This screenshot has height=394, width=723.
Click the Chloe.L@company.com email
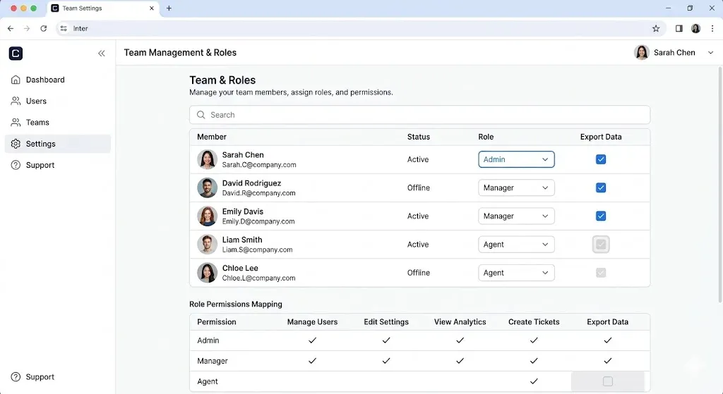tap(258, 278)
